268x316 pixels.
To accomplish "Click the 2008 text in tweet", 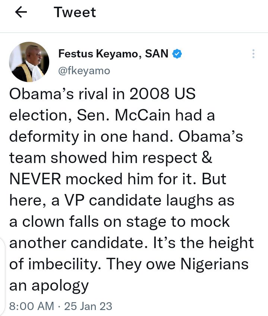I will click(x=149, y=94).
